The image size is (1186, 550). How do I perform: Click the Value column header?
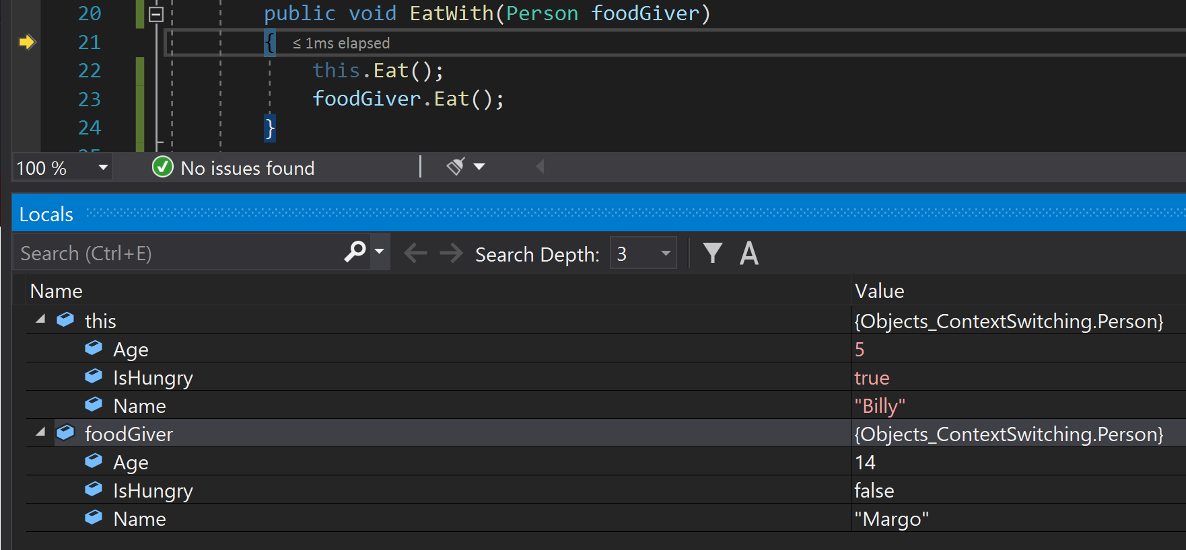point(879,291)
